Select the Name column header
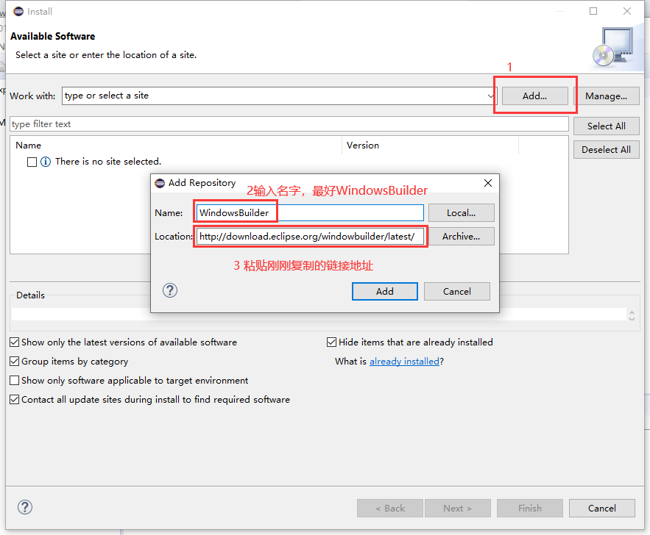The width and height of the screenshot is (650, 535). pos(28,145)
